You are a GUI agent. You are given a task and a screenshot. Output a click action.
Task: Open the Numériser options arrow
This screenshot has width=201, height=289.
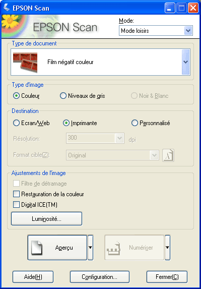(167, 248)
